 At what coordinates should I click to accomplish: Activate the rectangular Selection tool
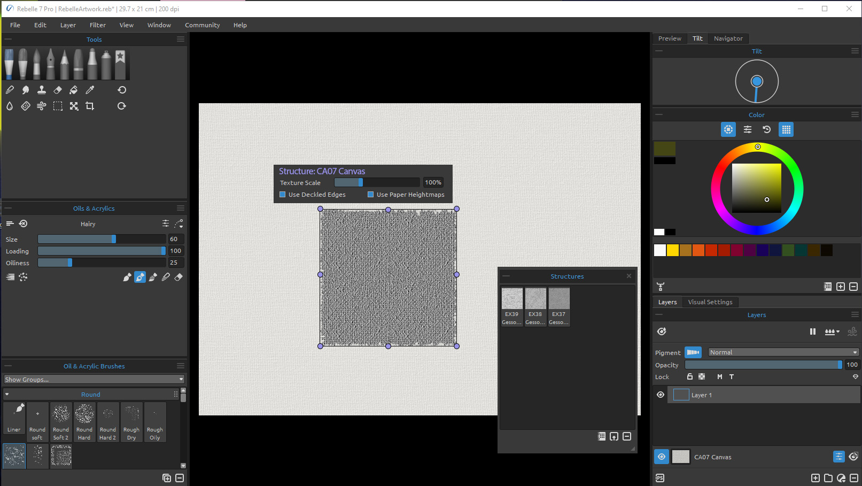58,105
